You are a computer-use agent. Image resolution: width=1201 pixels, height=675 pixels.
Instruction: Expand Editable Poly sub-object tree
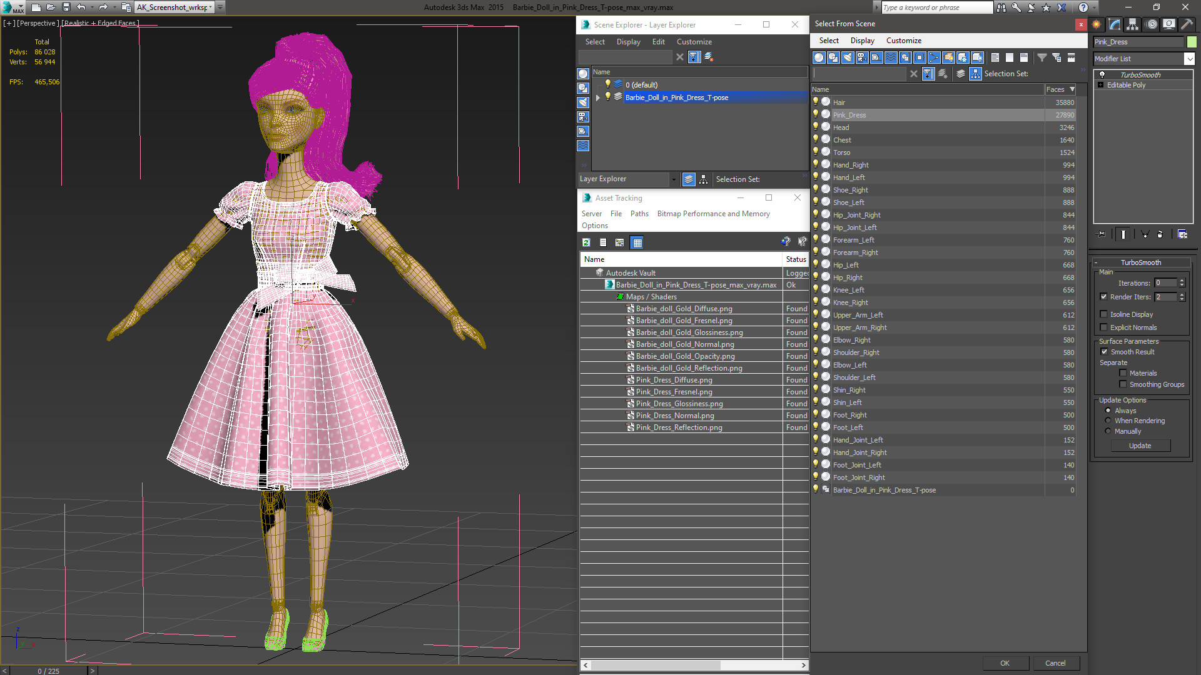(1100, 85)
